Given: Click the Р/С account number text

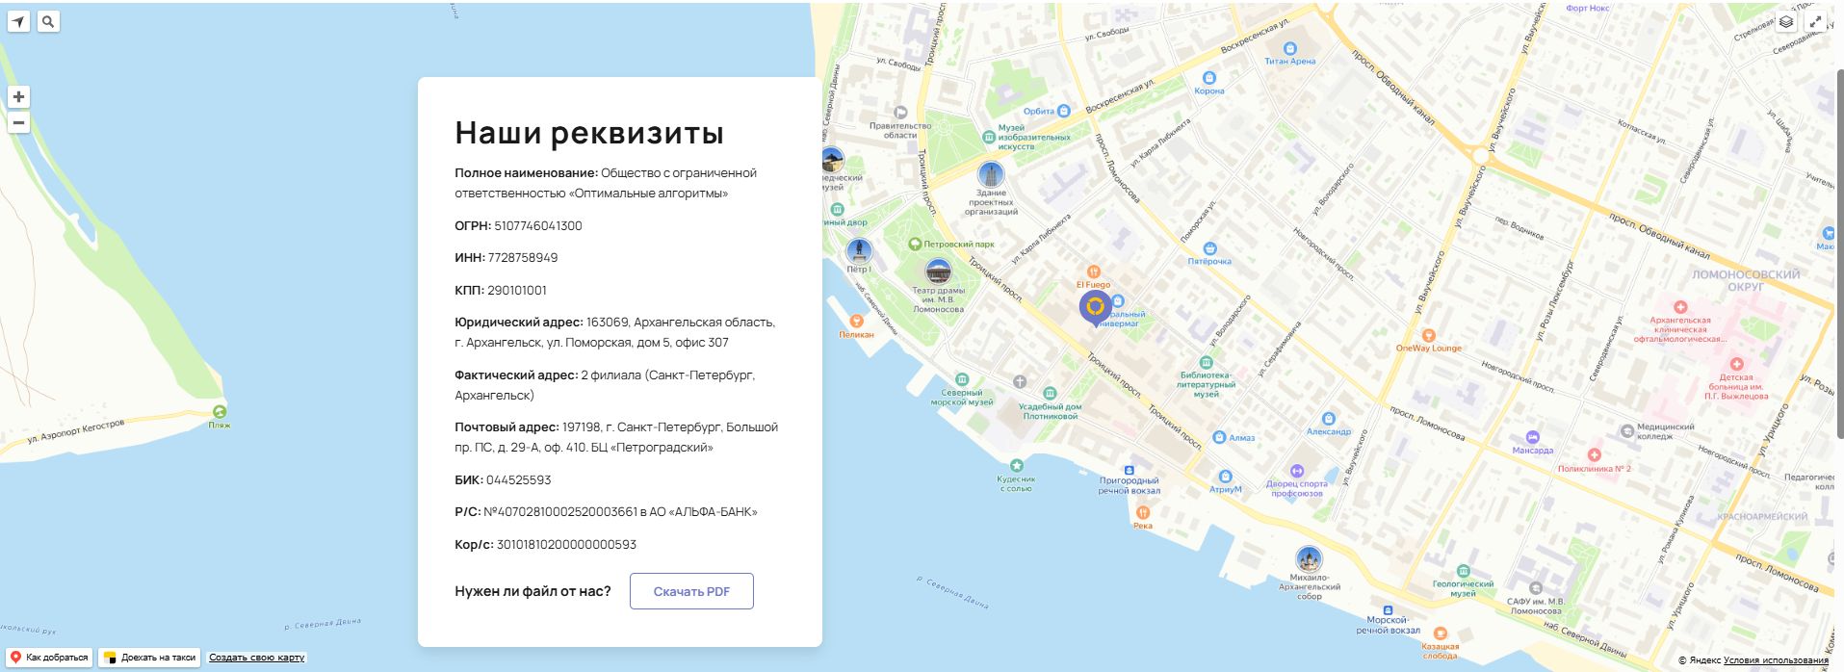Looking at the screenshot, I should pyautogui.click(x=560, y=512).
